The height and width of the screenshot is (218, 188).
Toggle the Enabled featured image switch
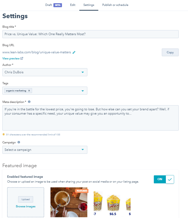click(164, 179)
